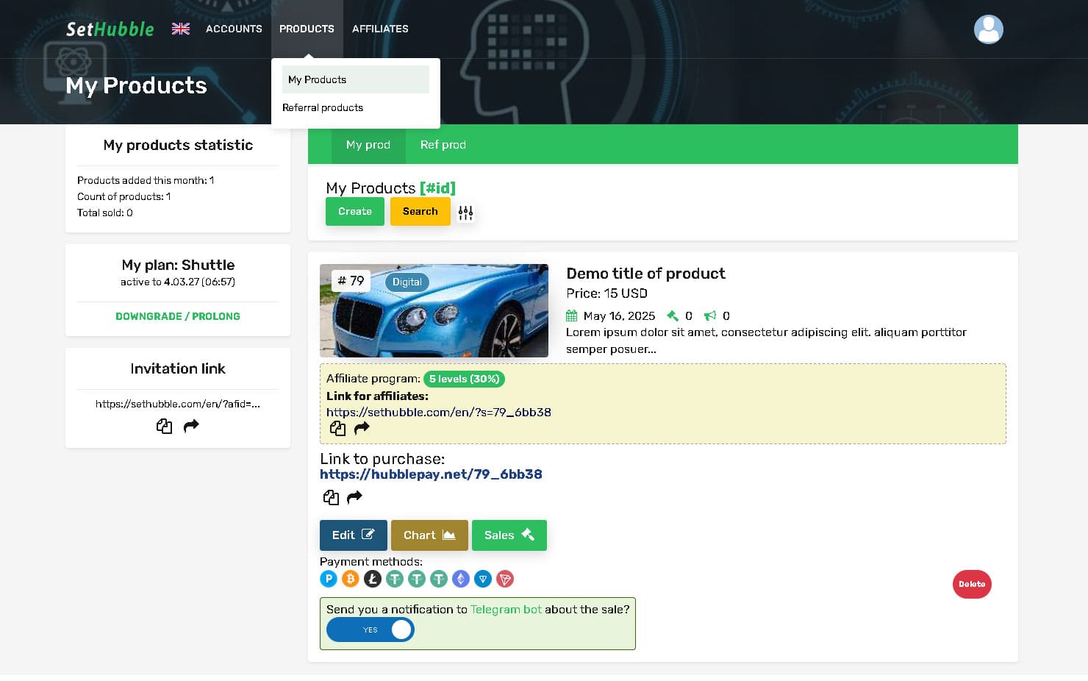This screenshot has width=1088, height=681.
Task: Select the Bitcoin payment method icon
Action: 351,579
